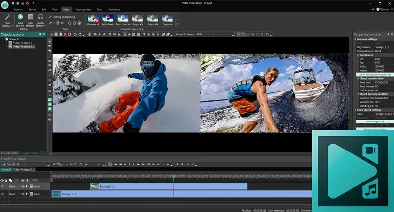The width and height of the screenshot is (394, 212).
Task: Open the Run Wizard tool
Action: [x=7, y=19]
